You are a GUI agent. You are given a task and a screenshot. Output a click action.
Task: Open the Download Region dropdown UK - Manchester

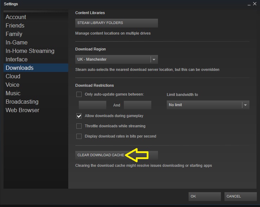[116, 59]
